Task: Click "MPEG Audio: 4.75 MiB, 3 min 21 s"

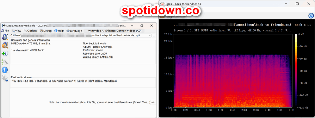Action: click(31, 44)
